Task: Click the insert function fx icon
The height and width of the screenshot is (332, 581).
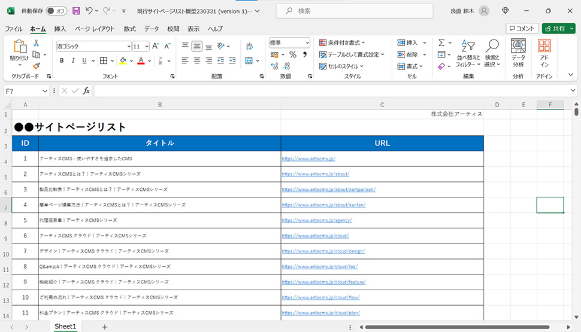Action: tap(86, 91)
